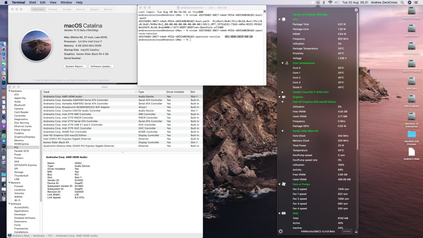Open the Terminal application menu
Screen dimensions: 423x238
[18, 3]
